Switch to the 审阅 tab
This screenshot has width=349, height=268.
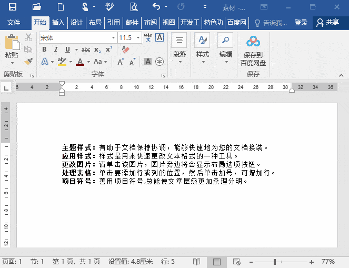pos(151,23)
